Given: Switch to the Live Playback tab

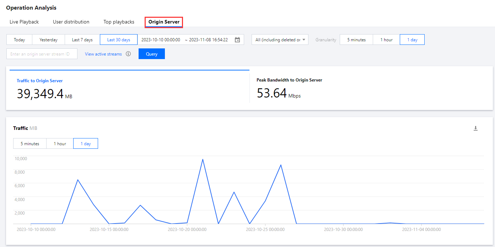Looking at the screenshot, I should 24,22.
